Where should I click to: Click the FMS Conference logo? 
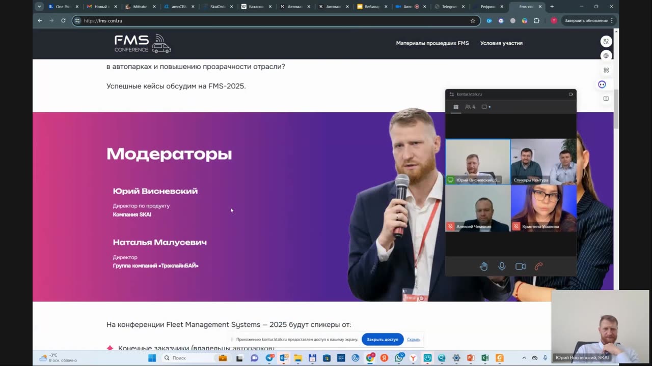tap(143, 44)
